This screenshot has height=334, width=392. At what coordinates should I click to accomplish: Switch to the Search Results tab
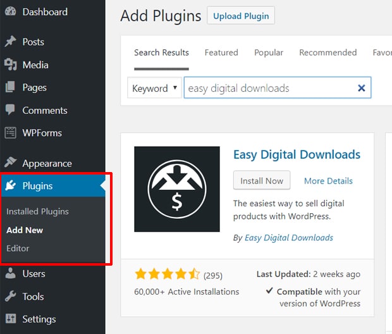161,53
